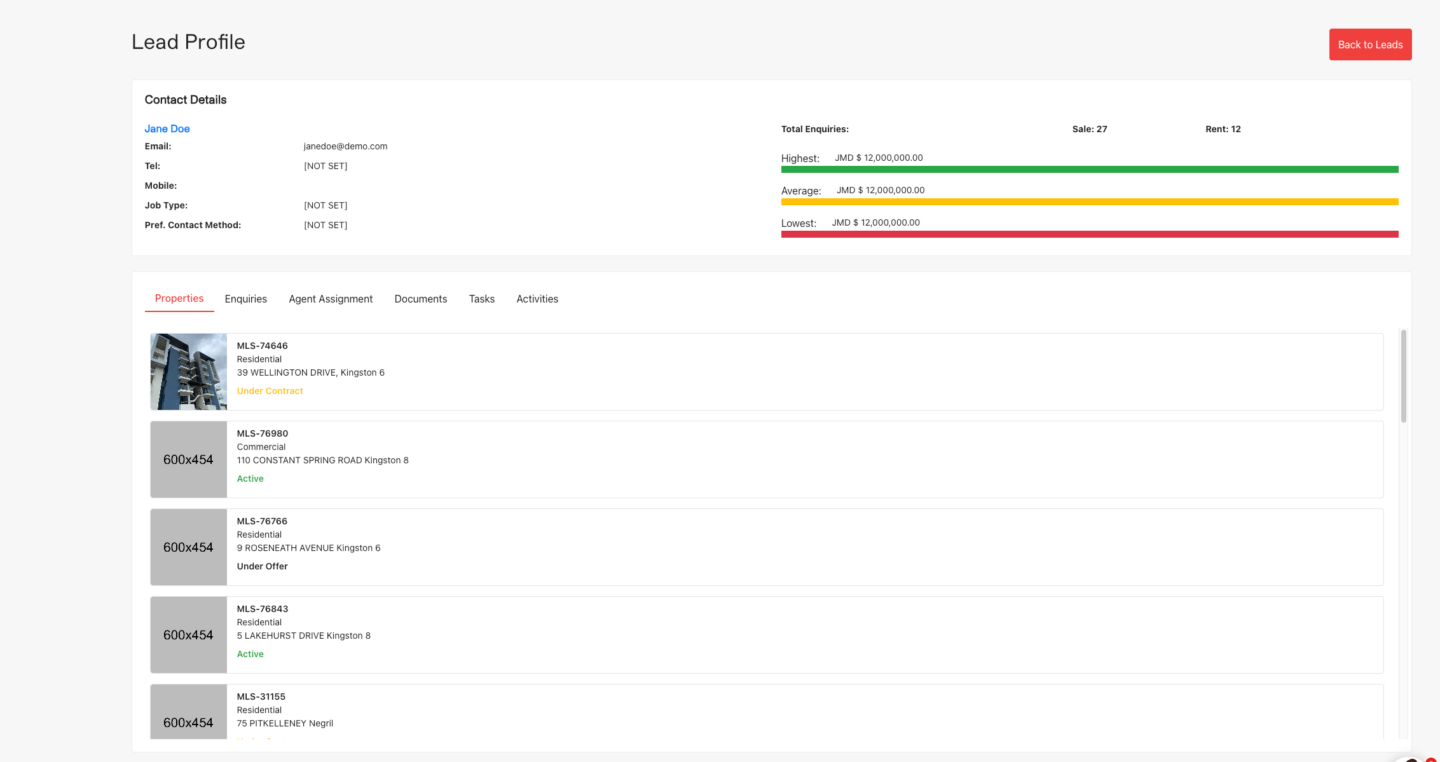Open the Agent Assignment tab

[331, 299]
